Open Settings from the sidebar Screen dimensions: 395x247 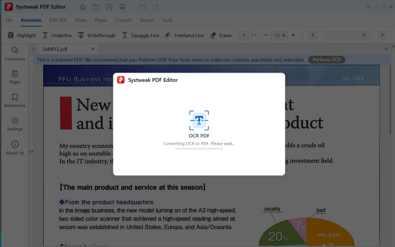(15, 124)
